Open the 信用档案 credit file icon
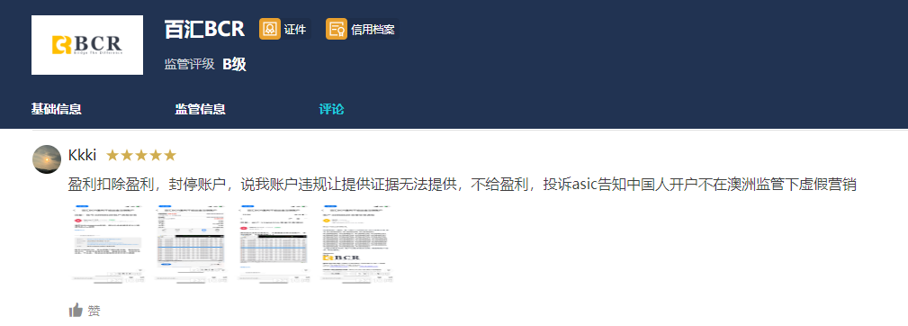 click(x=337, y=29)
